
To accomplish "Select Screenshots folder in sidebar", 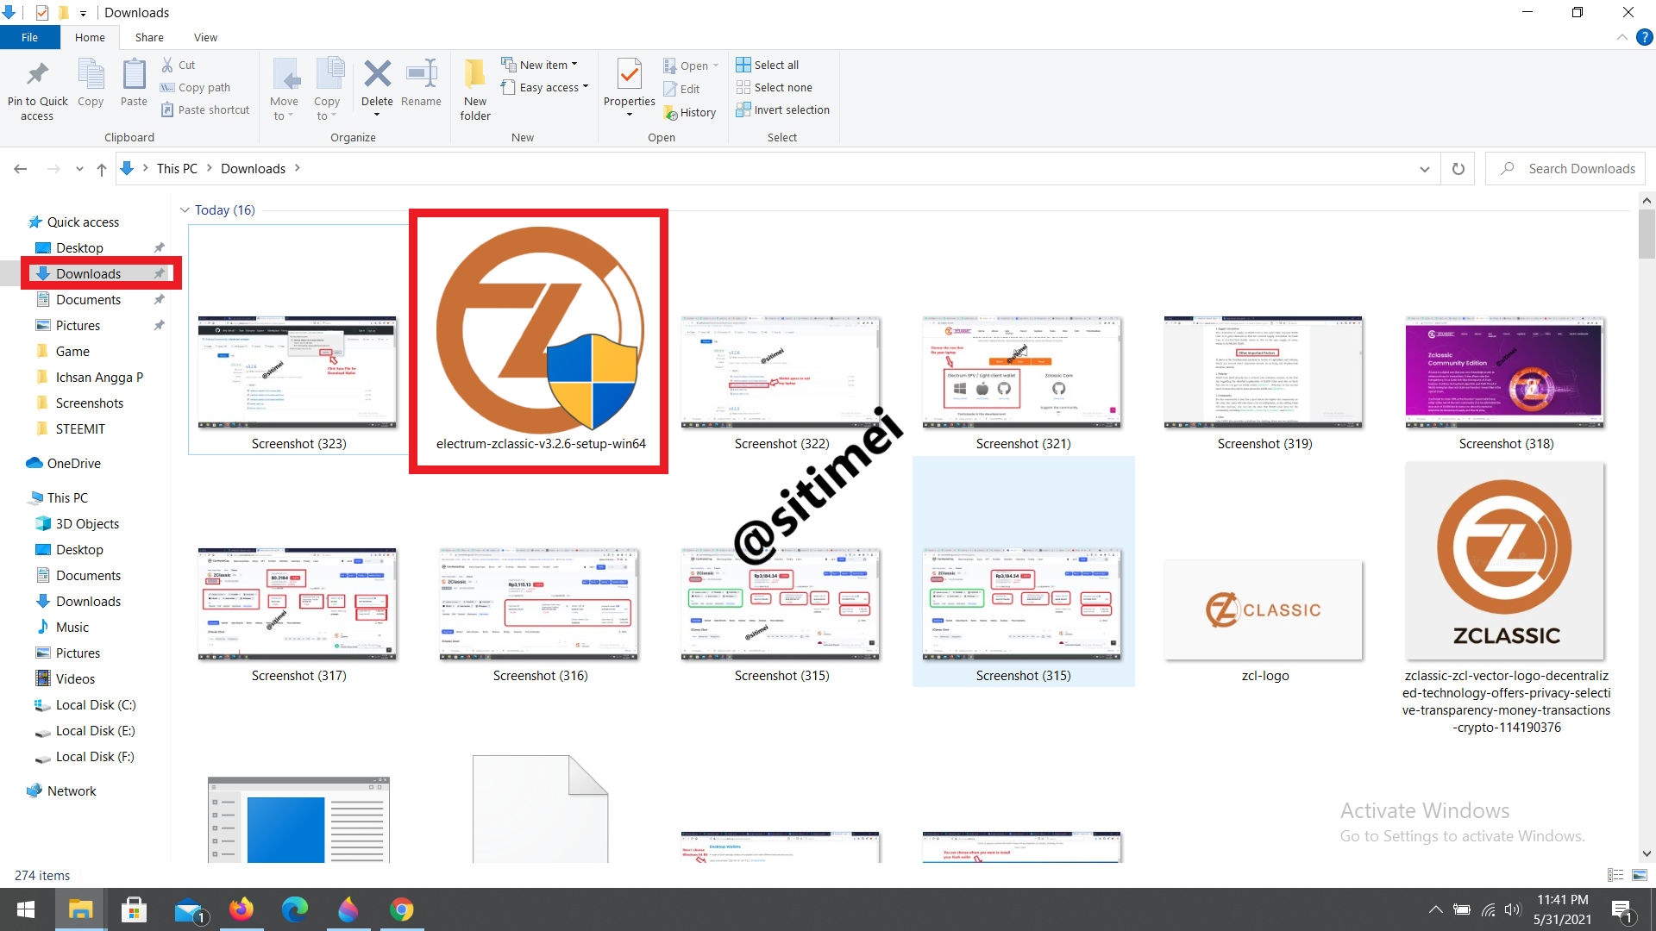I will point(89,403).
